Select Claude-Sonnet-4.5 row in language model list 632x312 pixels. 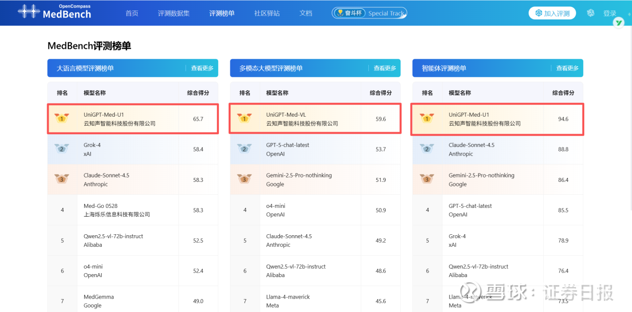pyautogui.click(x=133, y=179)
